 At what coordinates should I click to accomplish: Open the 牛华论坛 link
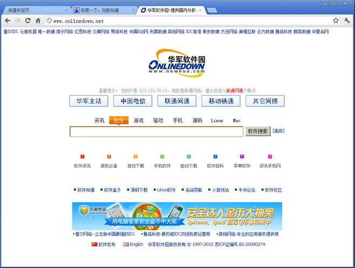[x=247, y=190]
